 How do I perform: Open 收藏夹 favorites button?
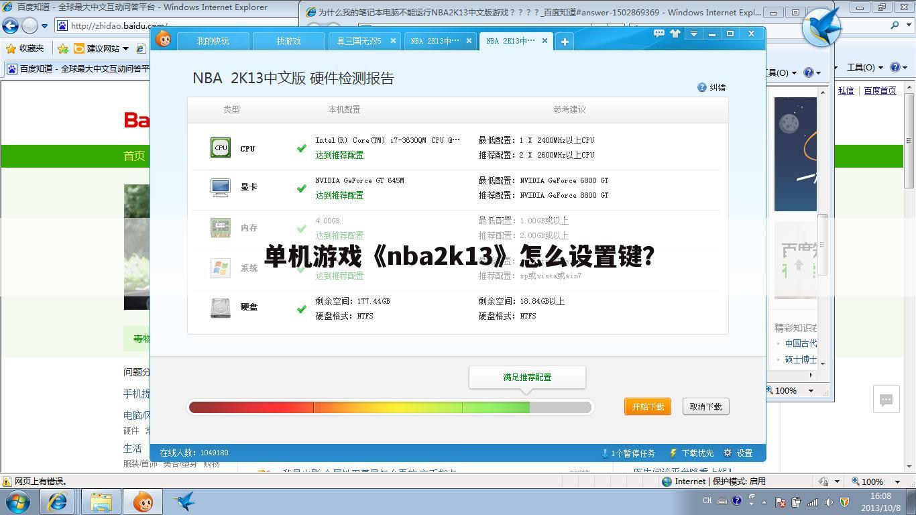click(x=25, y=48)
